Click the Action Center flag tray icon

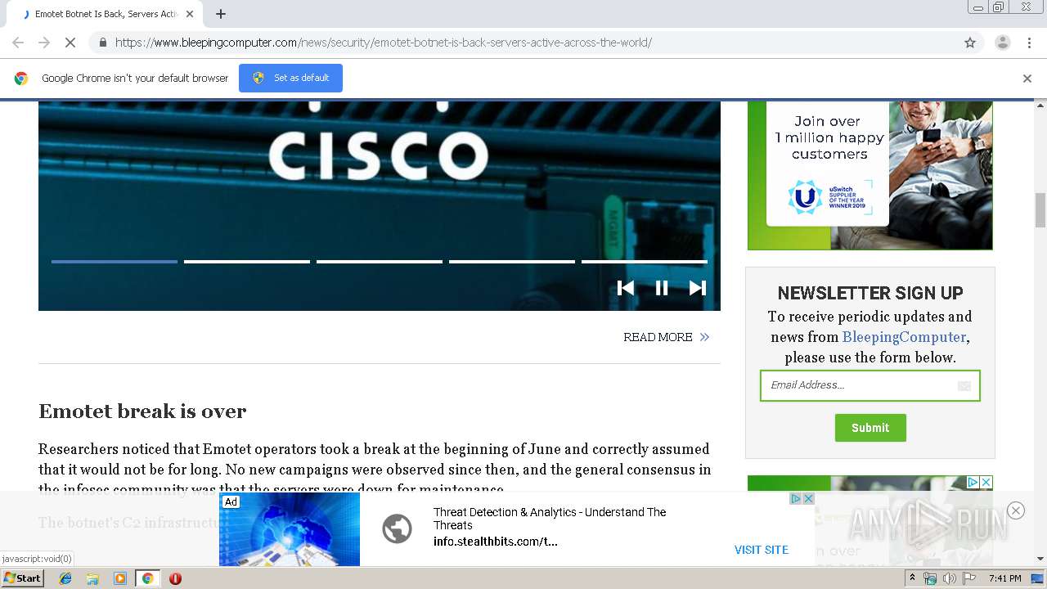[x=969, y=578]
